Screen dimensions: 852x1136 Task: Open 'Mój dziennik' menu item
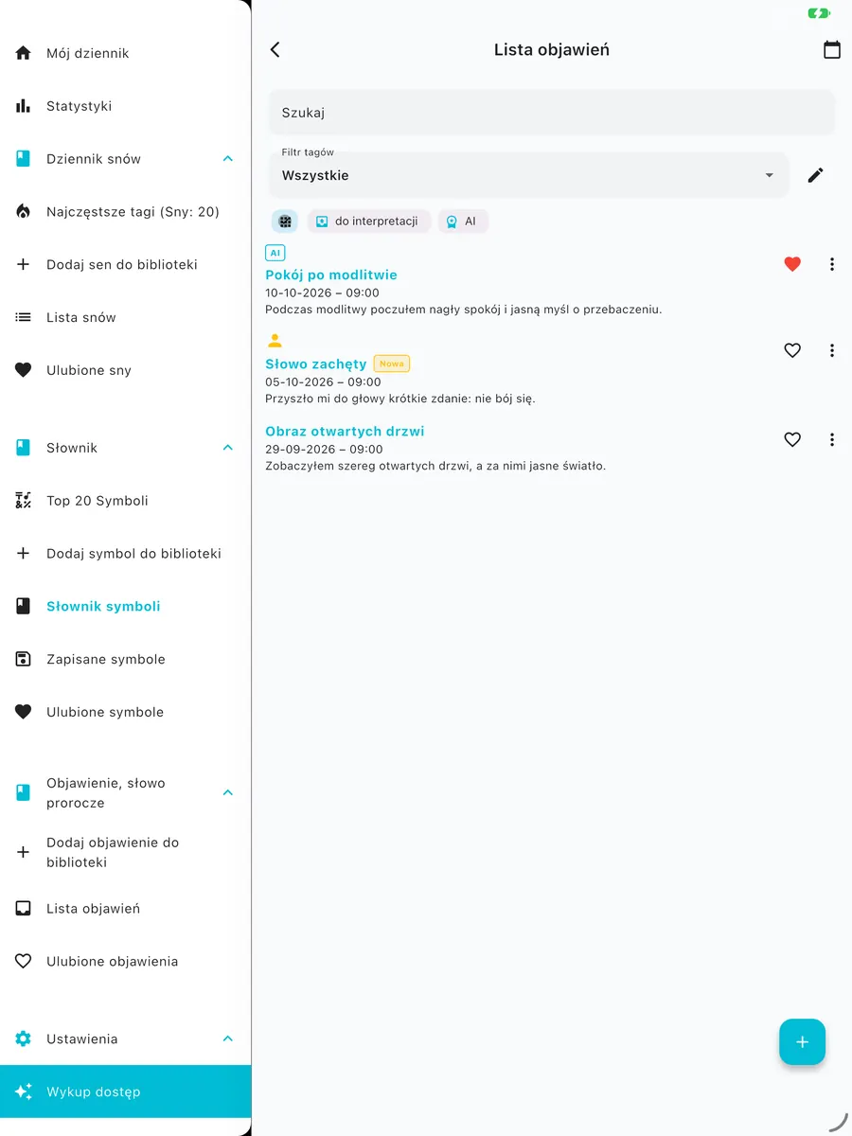tap(126, 53)
